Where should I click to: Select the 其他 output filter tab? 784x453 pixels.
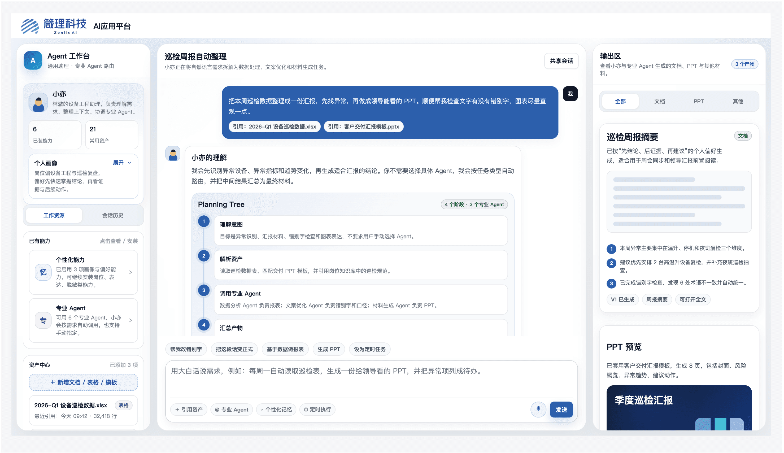coord(738,101)
